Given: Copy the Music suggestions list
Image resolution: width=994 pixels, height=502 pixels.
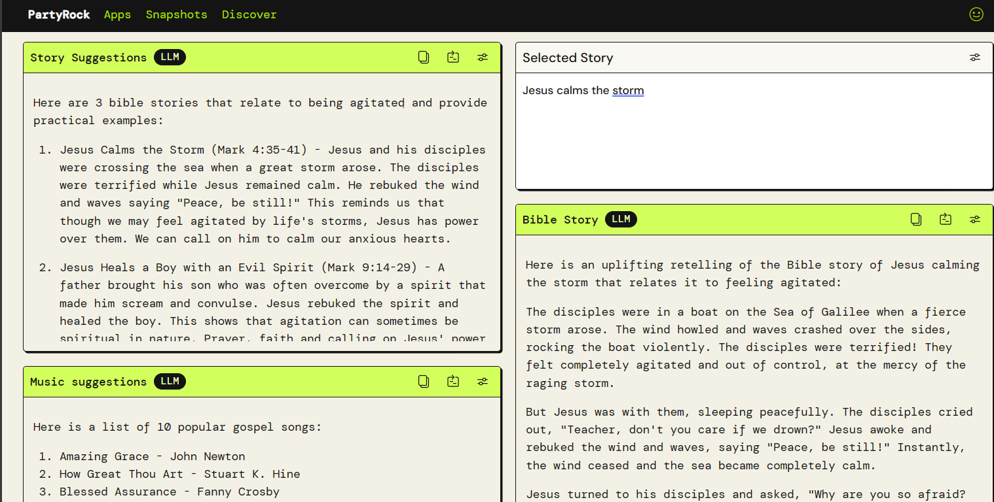Looking at the screenshot, I should pyautogui.click(x=423, y=381).
